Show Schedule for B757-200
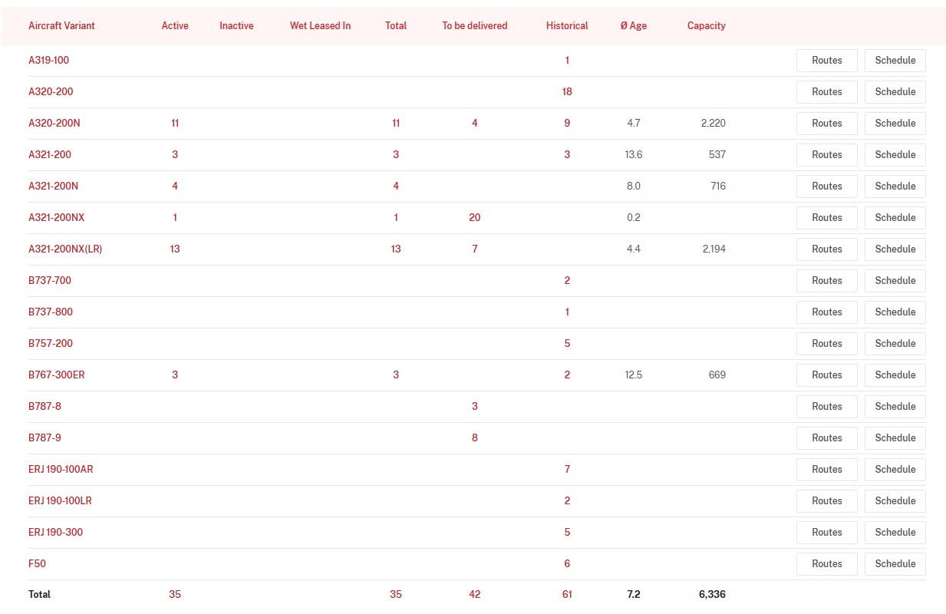946x614 pixels. pyautogui.click(x=895, y=344)
